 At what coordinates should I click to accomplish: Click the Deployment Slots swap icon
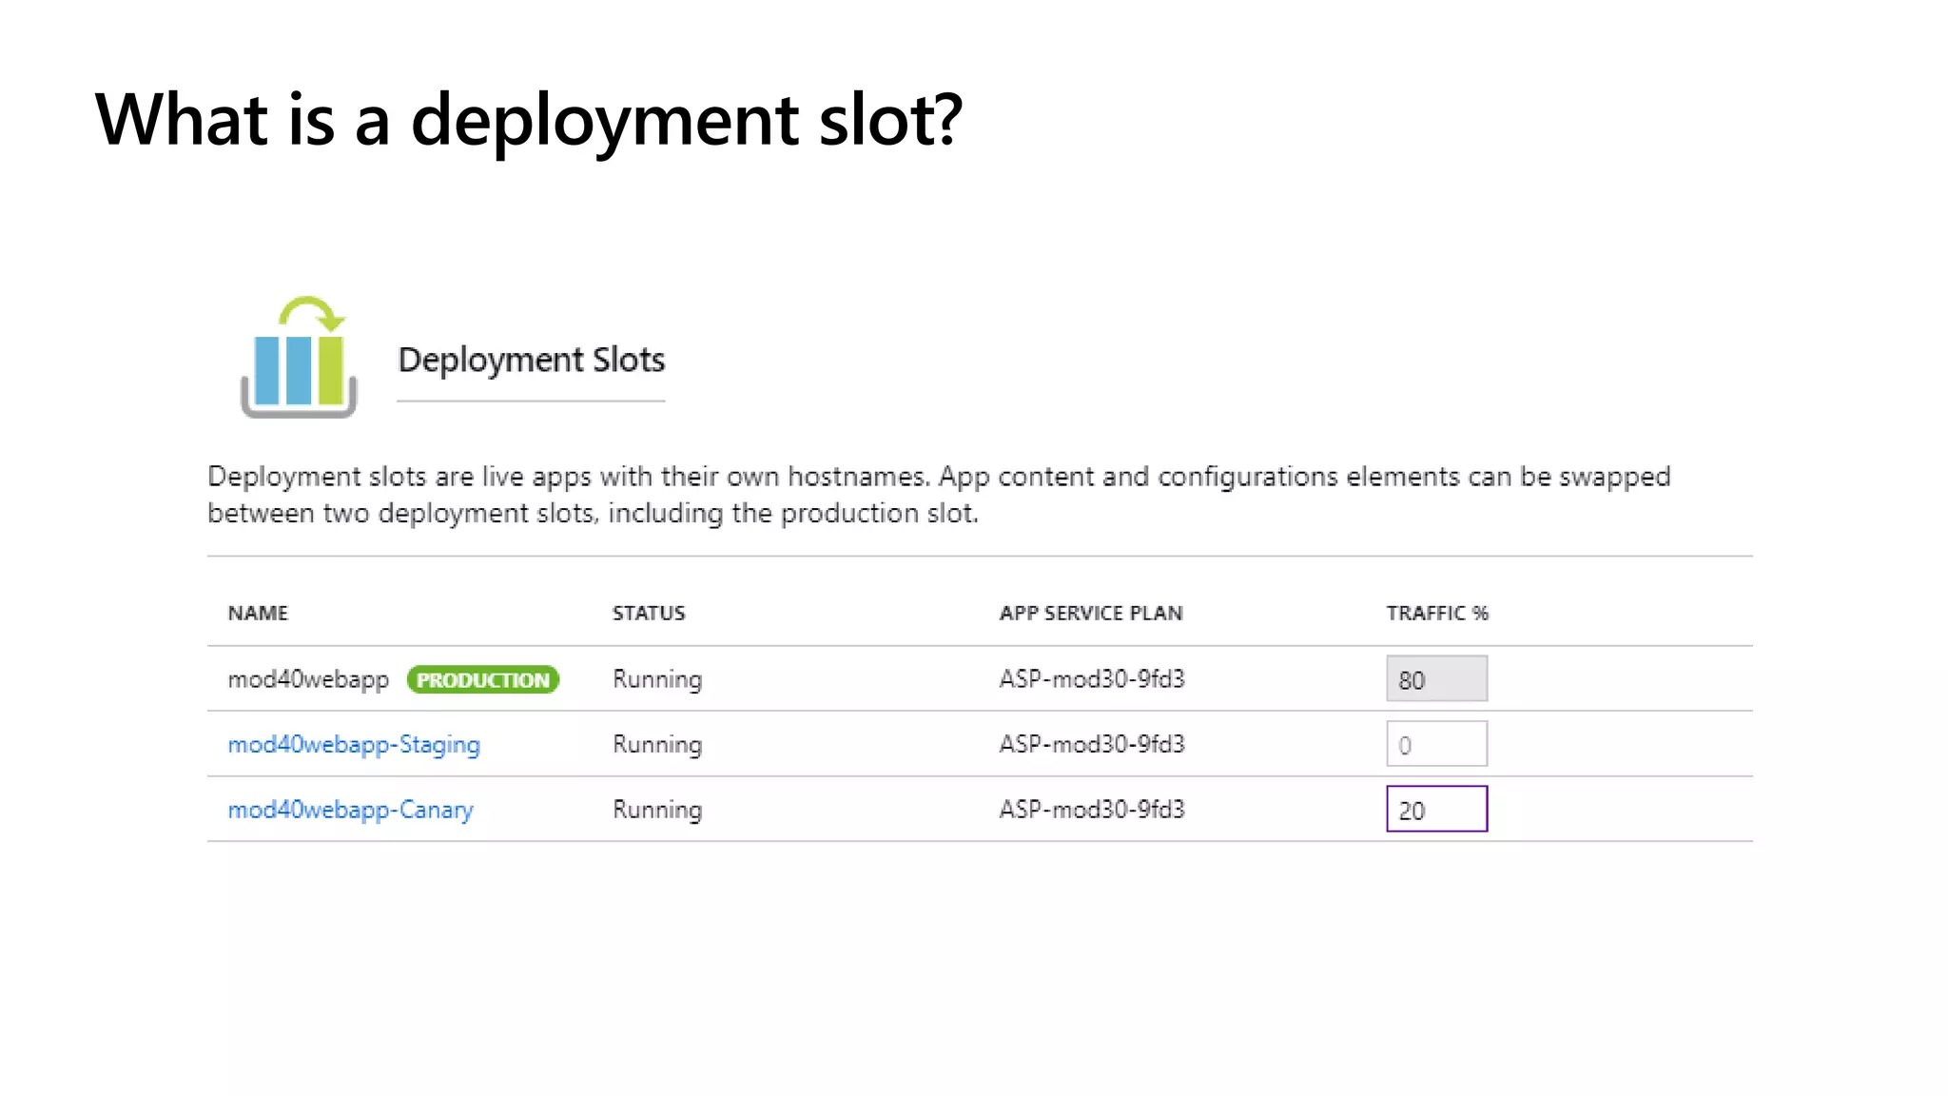coord(299,357)
